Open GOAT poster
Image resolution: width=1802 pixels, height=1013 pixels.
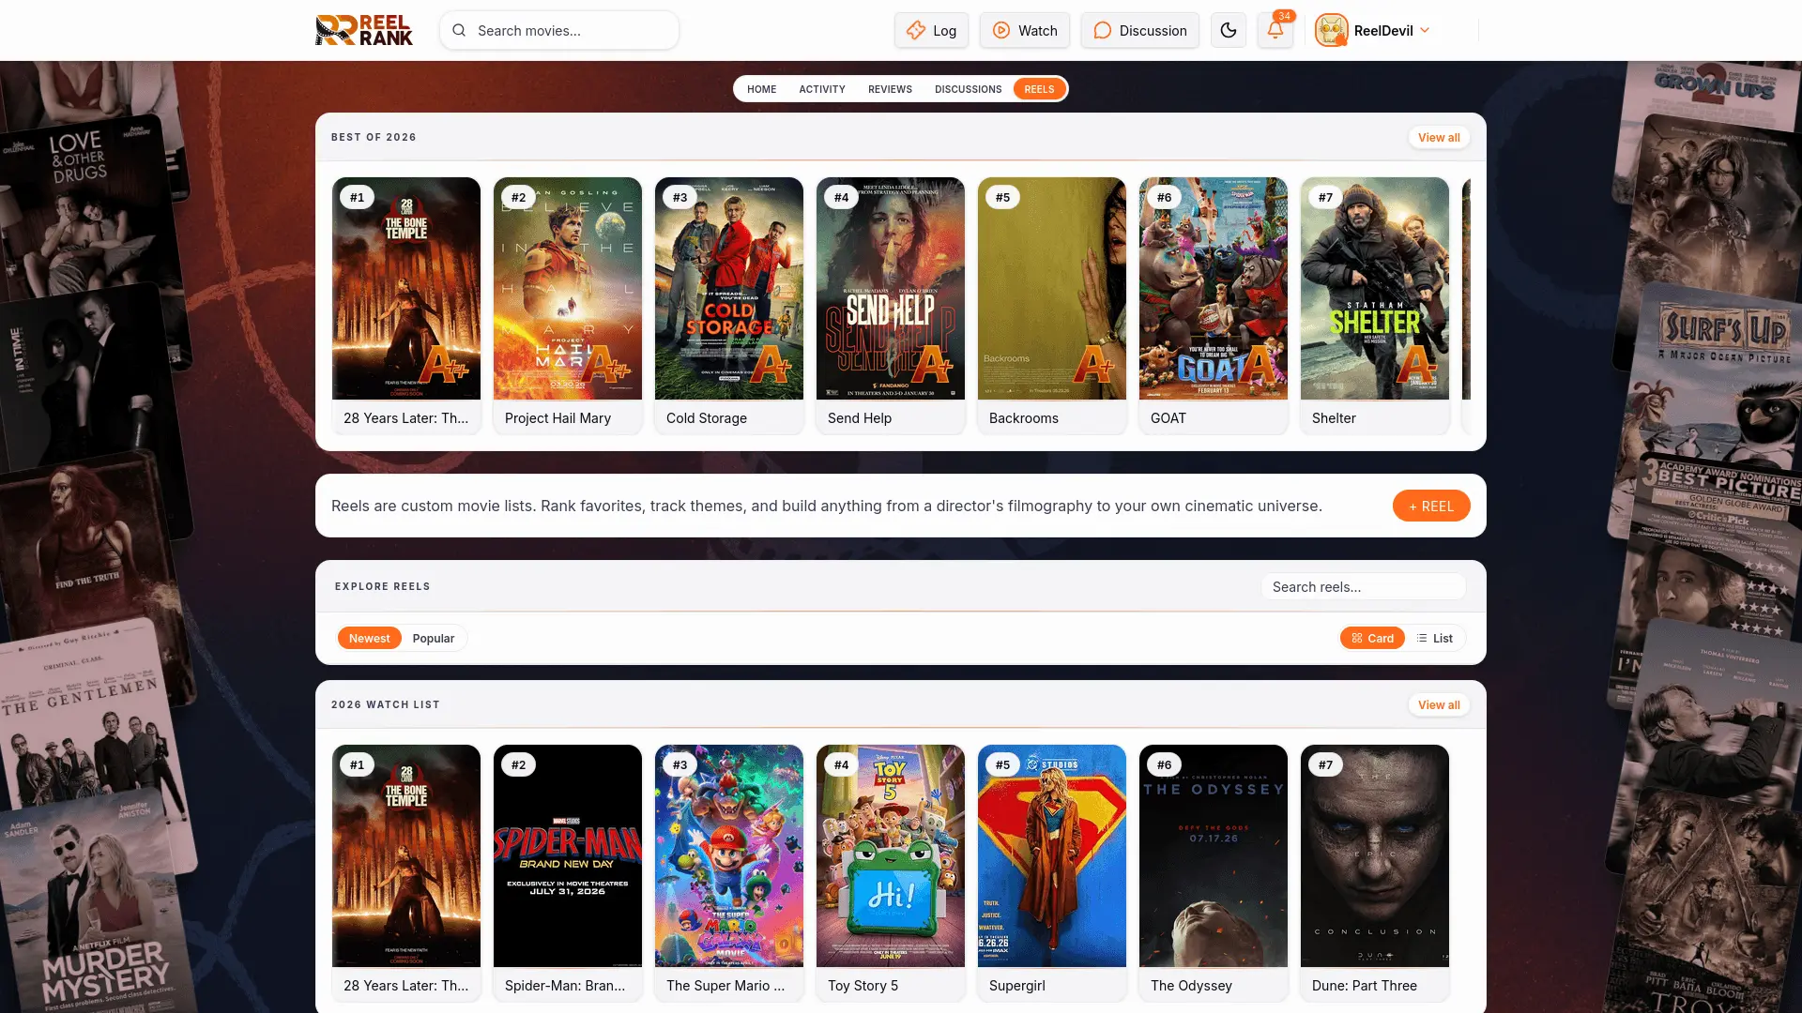1214,288
